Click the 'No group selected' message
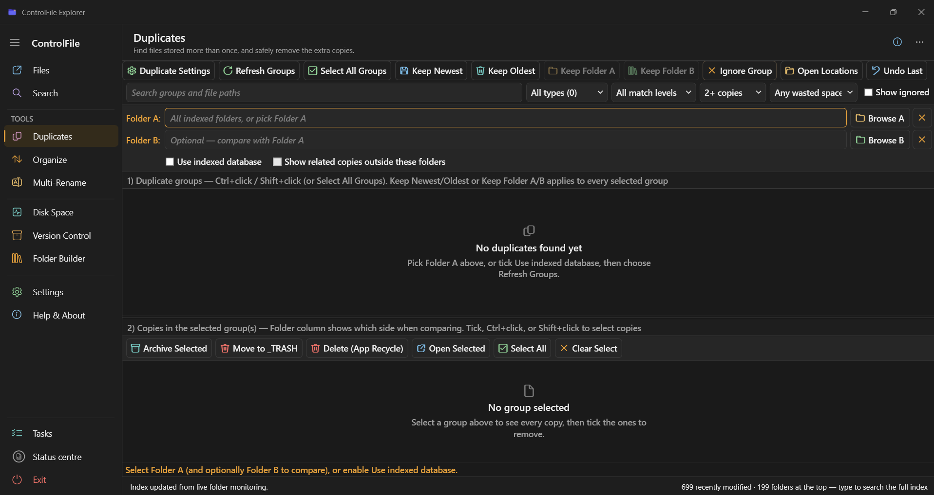 click(x=529, y=408)
